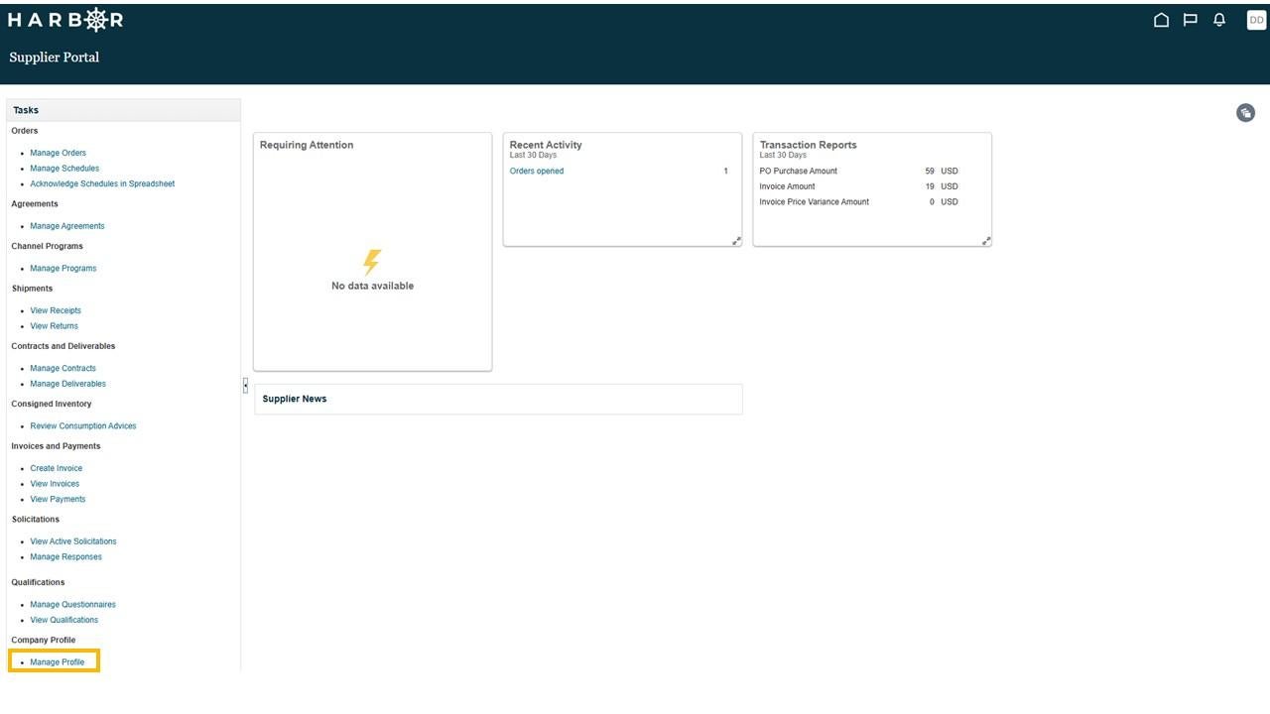Select the PO Purchase Amount row label
The image size is (1270, 714).
(x=799, y=172)
